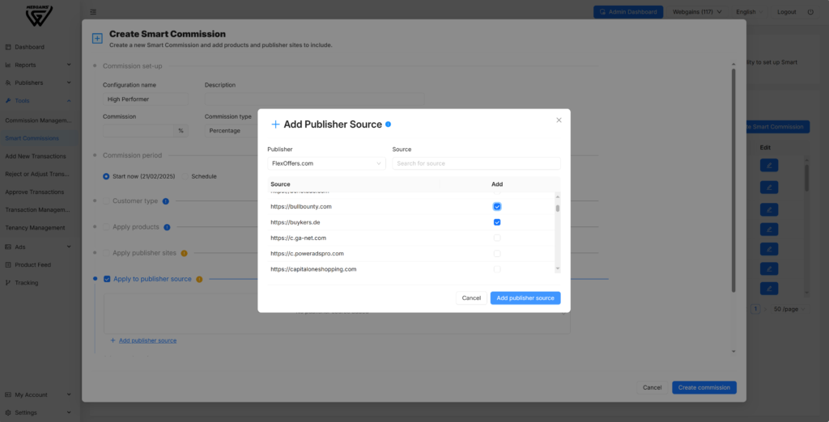Open Commission Management in the sidebar
This screenshot has width=829, height=422.
click(40, 120)
